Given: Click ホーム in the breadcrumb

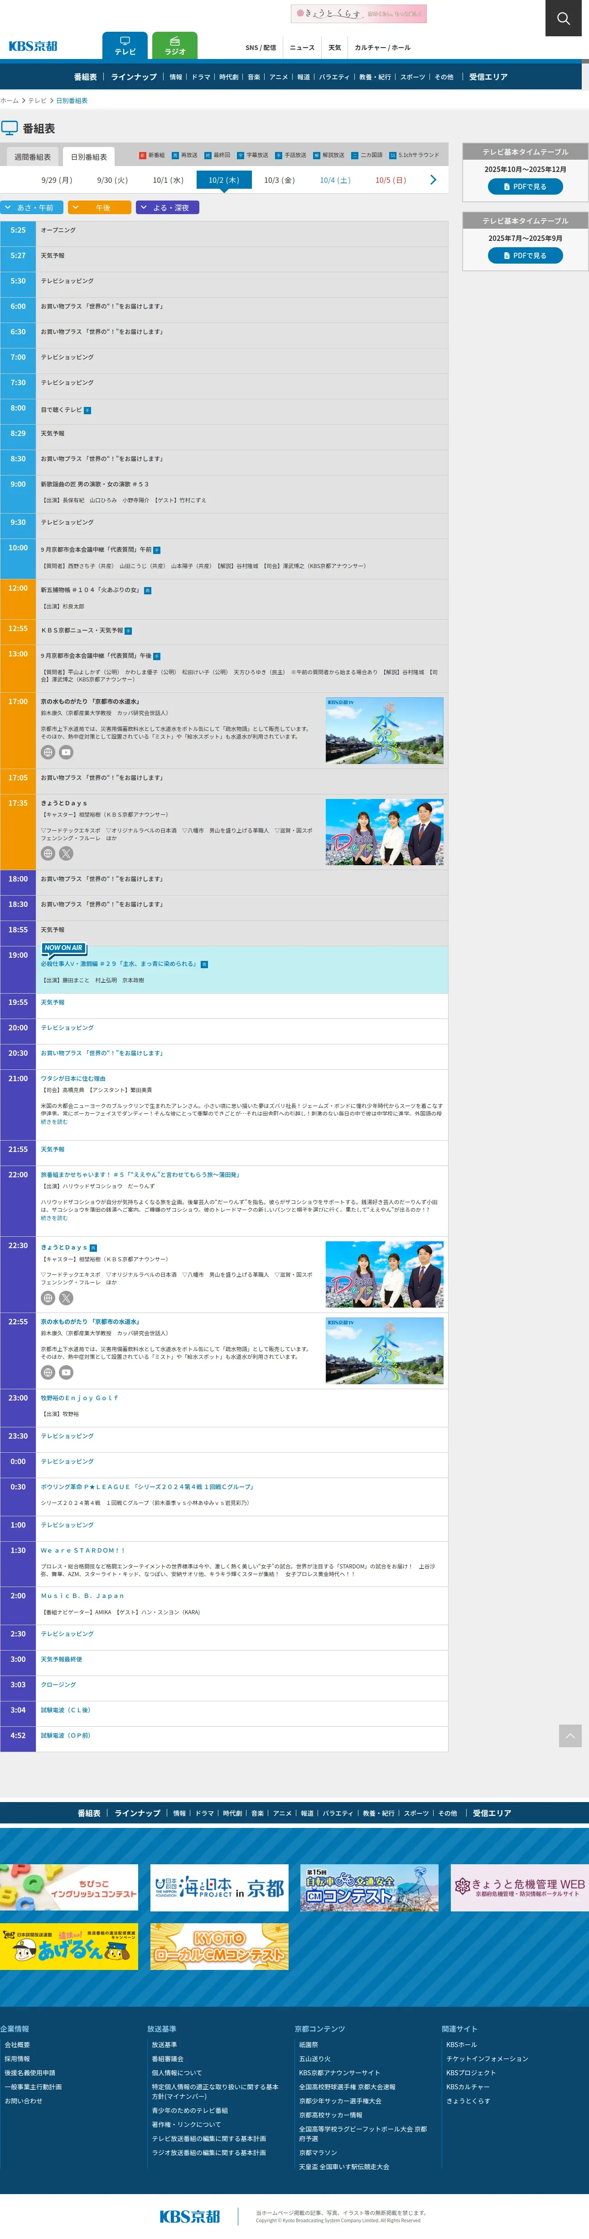Looking at the screenshot, I should (x=9, y=101).
